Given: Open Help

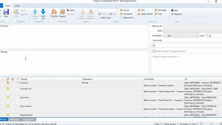Looking at the screenshot, I should (174, 10).
